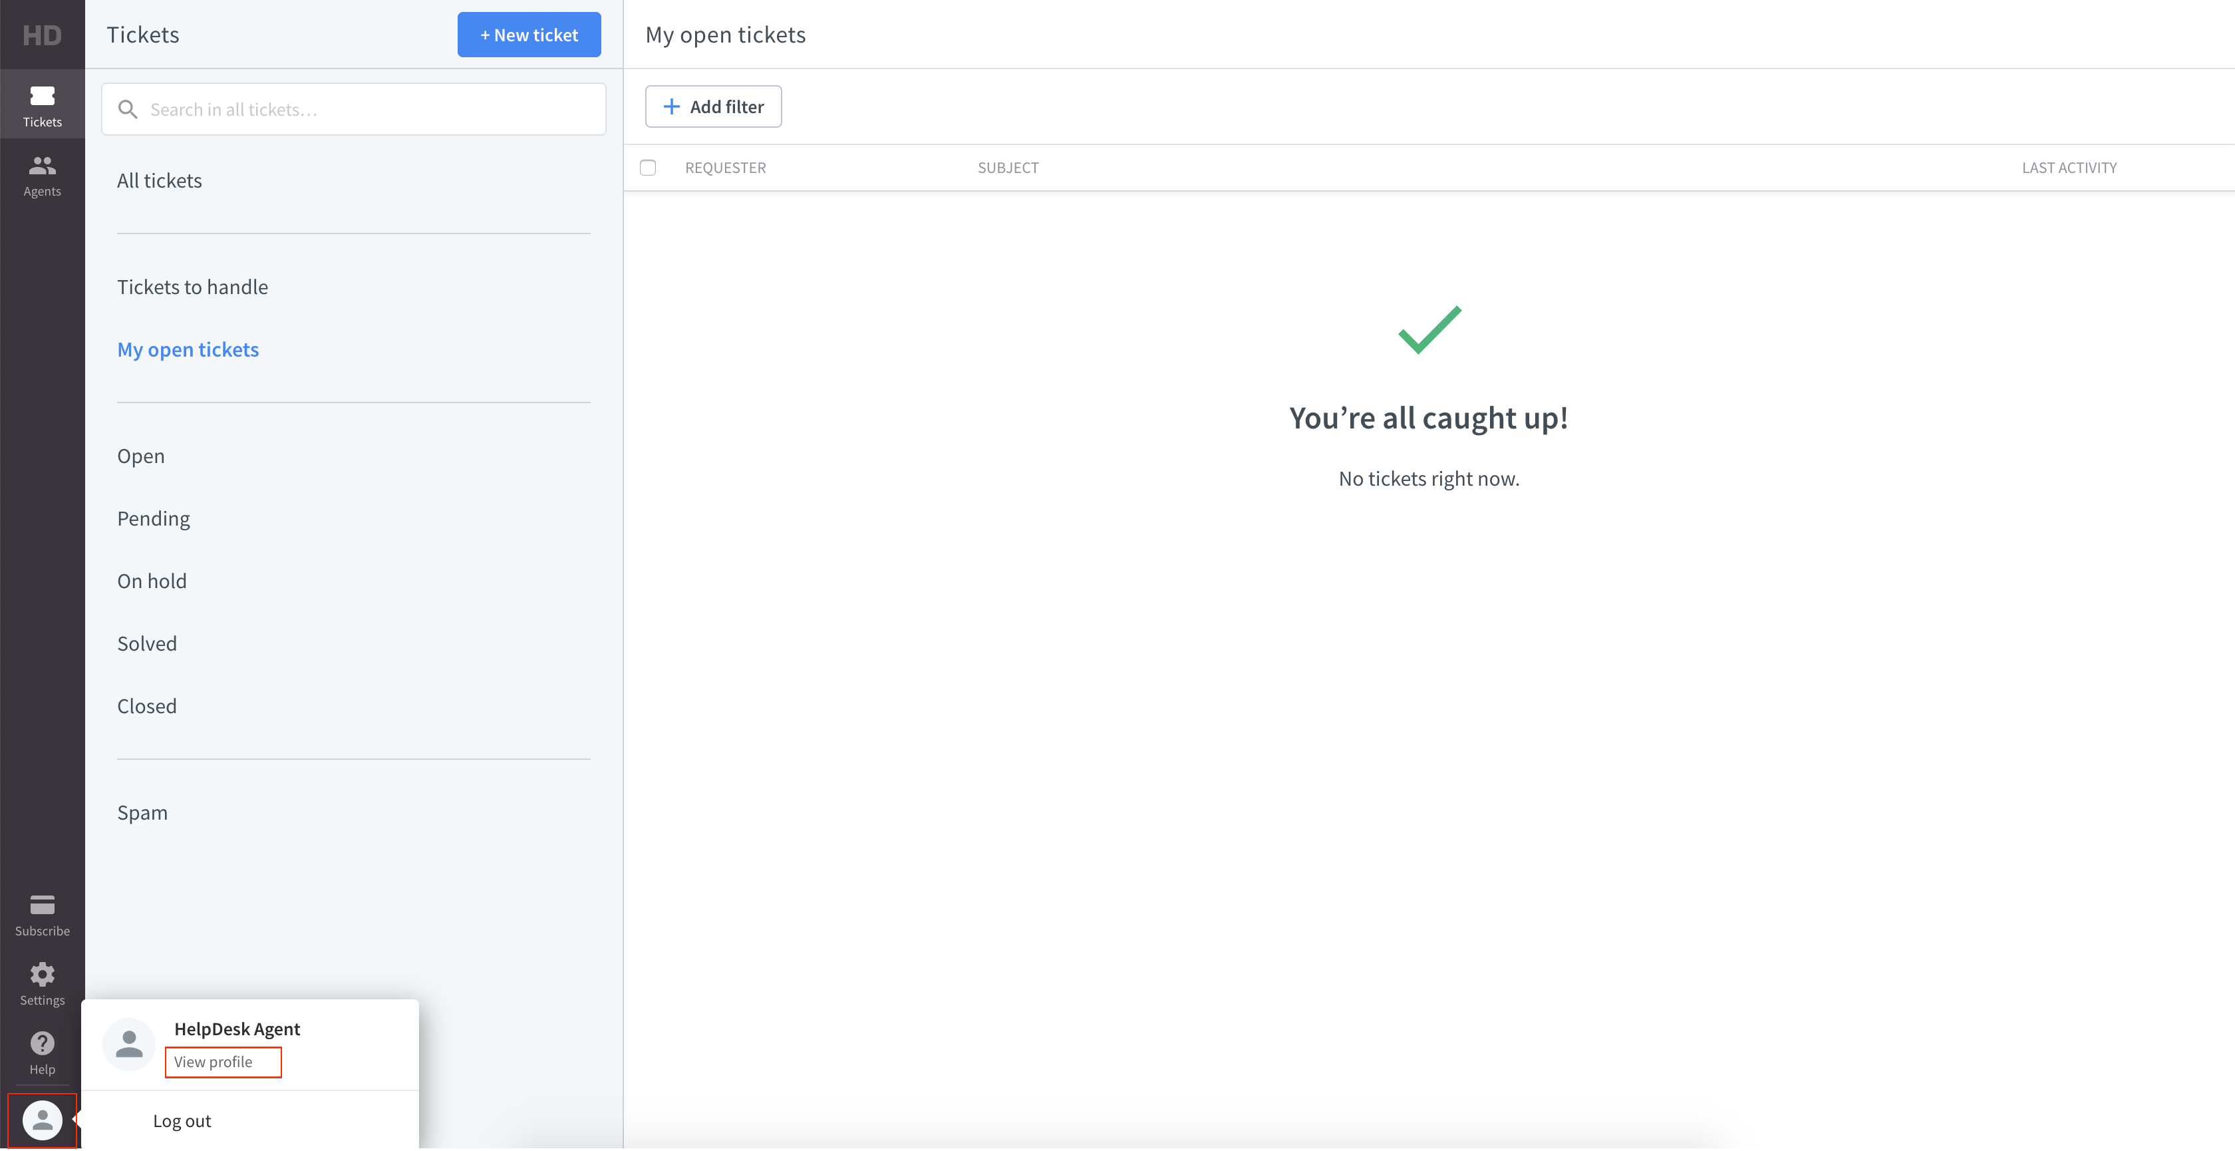Show All tickets view

[160, 180]
